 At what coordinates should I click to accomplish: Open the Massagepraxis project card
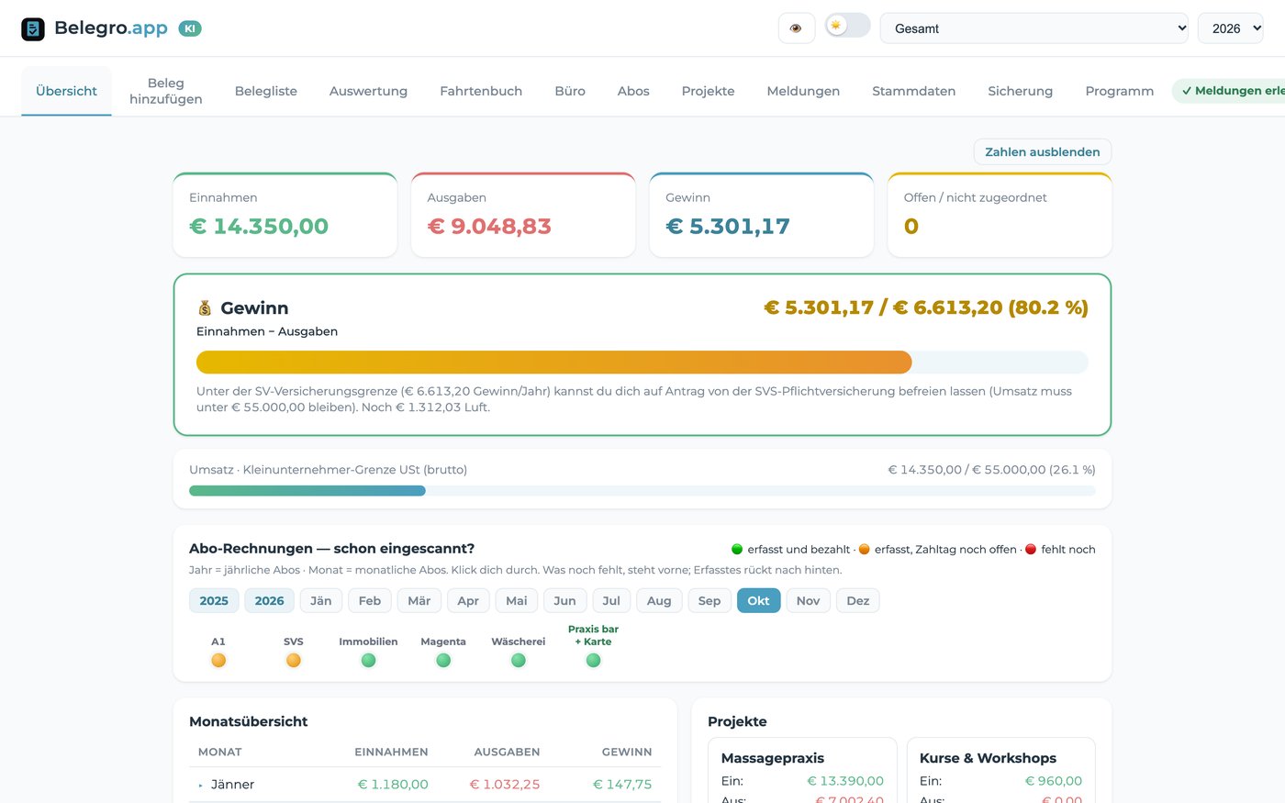coord(802,771)
